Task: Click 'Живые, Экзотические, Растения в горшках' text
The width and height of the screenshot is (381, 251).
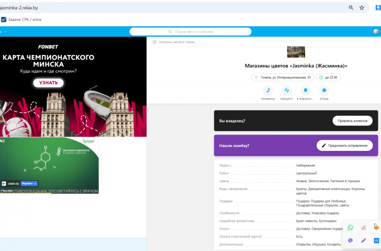Action: pos(328,181)
